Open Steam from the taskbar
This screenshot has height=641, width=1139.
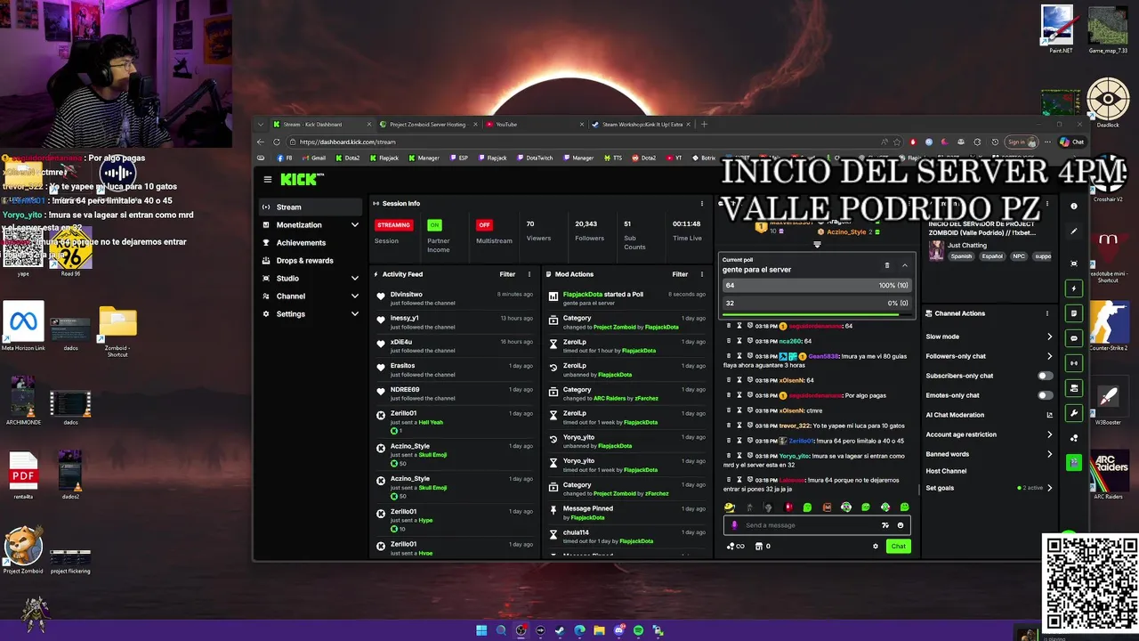[x=560, y=630]
